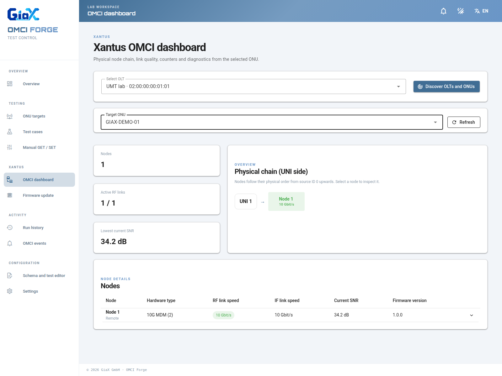Go to Overview page

(39, 84)
